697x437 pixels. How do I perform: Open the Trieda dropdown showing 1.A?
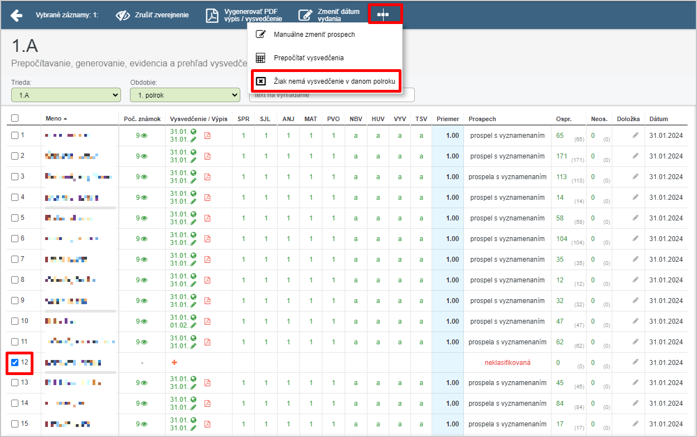coord(66,95)
